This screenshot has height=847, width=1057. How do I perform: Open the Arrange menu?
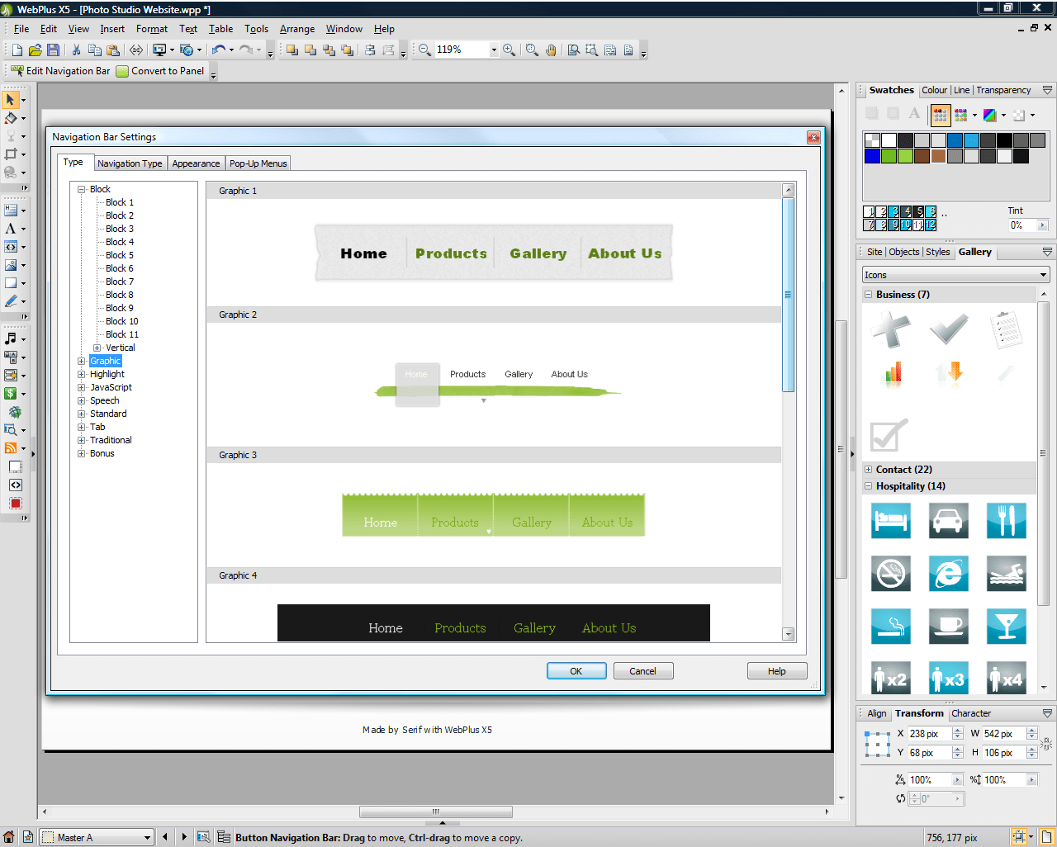tap(296, 28)
